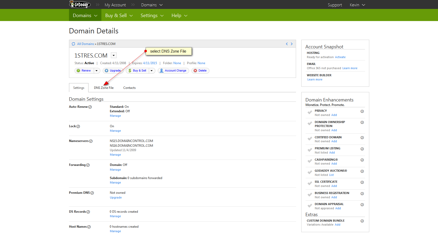Click the Auto-Renew help icon
The height and width of the screenshot is (234, 438).
90,107
